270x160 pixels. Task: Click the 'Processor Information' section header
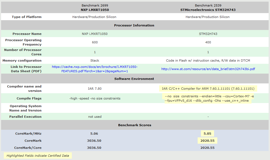[x=134, y=25]
